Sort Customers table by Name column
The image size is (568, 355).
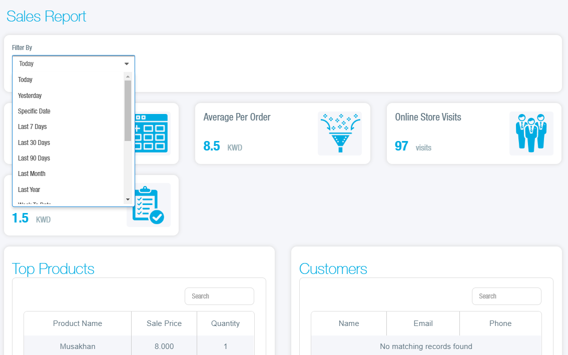pos(349,323)
